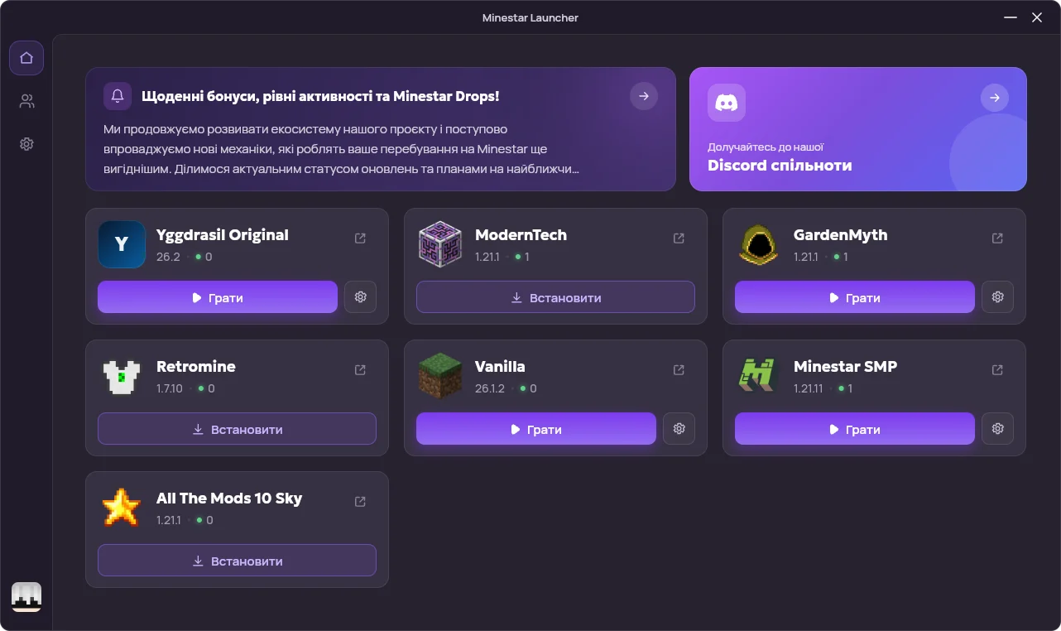Minimize the Minestar Launcher window

pyautogui.click(x=1011, y=17)
